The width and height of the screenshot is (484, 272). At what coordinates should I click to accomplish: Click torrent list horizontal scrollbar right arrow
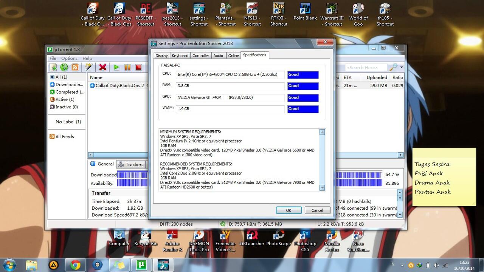[x=401, y=155]
